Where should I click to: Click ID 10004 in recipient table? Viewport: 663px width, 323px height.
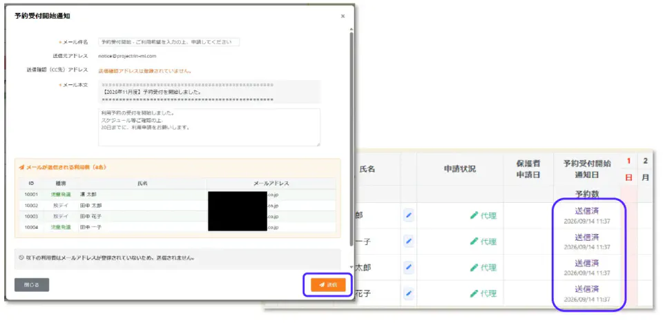pyautogui.click(x=31, y=227)
